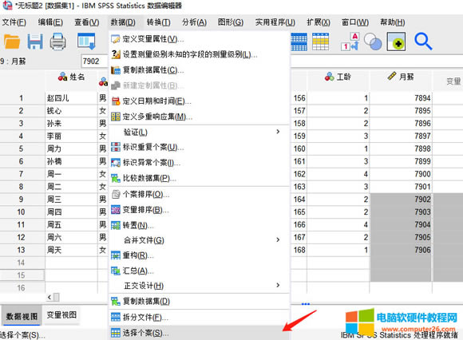Click the recall dialog toolbar icon
The height and width of the screenshot is (340, 463).
86,41
